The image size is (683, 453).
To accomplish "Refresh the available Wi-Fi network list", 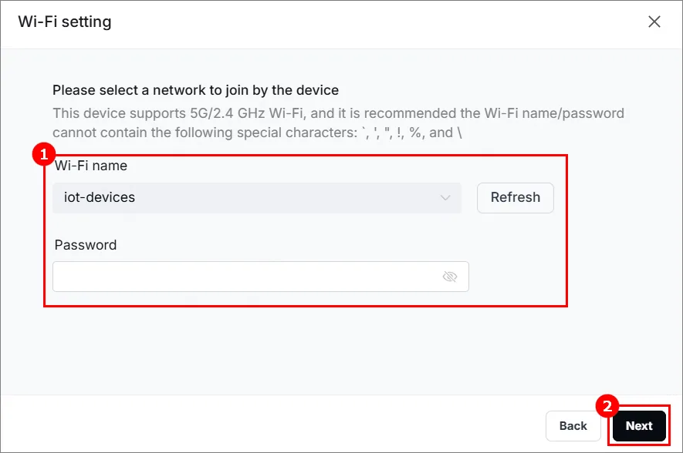I will pos(516,198).
